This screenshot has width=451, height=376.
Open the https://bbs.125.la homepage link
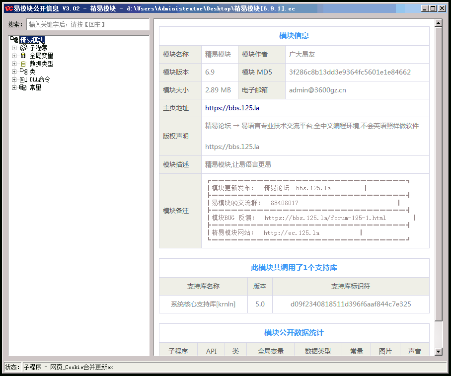[232, 108]
